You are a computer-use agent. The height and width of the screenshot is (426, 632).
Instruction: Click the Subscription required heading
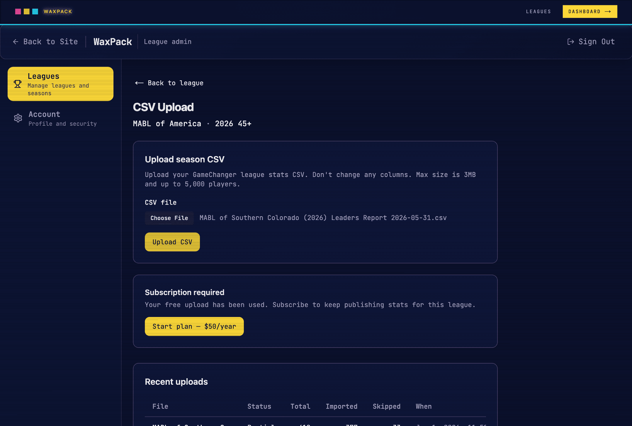pos(184,292)
